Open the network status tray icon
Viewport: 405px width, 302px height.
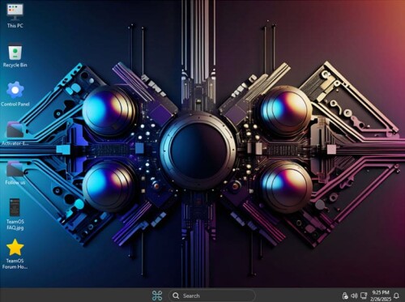point(364,296)
